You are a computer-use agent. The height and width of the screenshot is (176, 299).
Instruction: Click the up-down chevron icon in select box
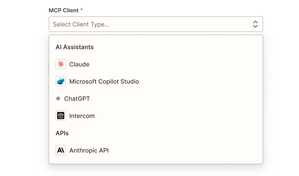click(255, 24)
